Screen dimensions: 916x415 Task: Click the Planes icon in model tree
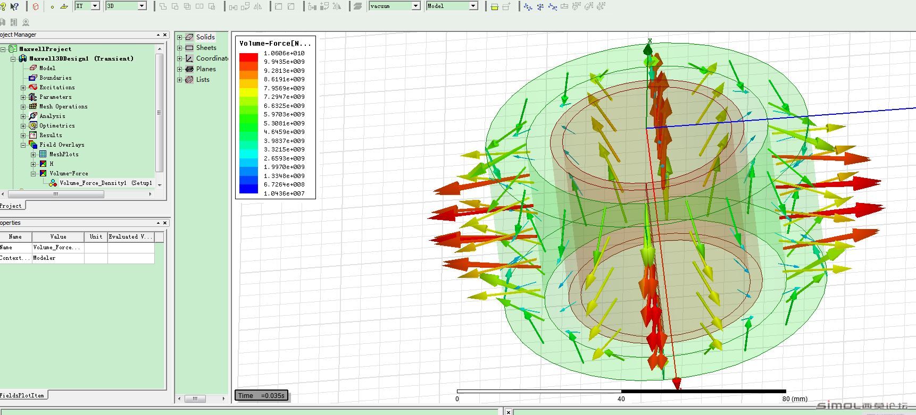point(189,69)
